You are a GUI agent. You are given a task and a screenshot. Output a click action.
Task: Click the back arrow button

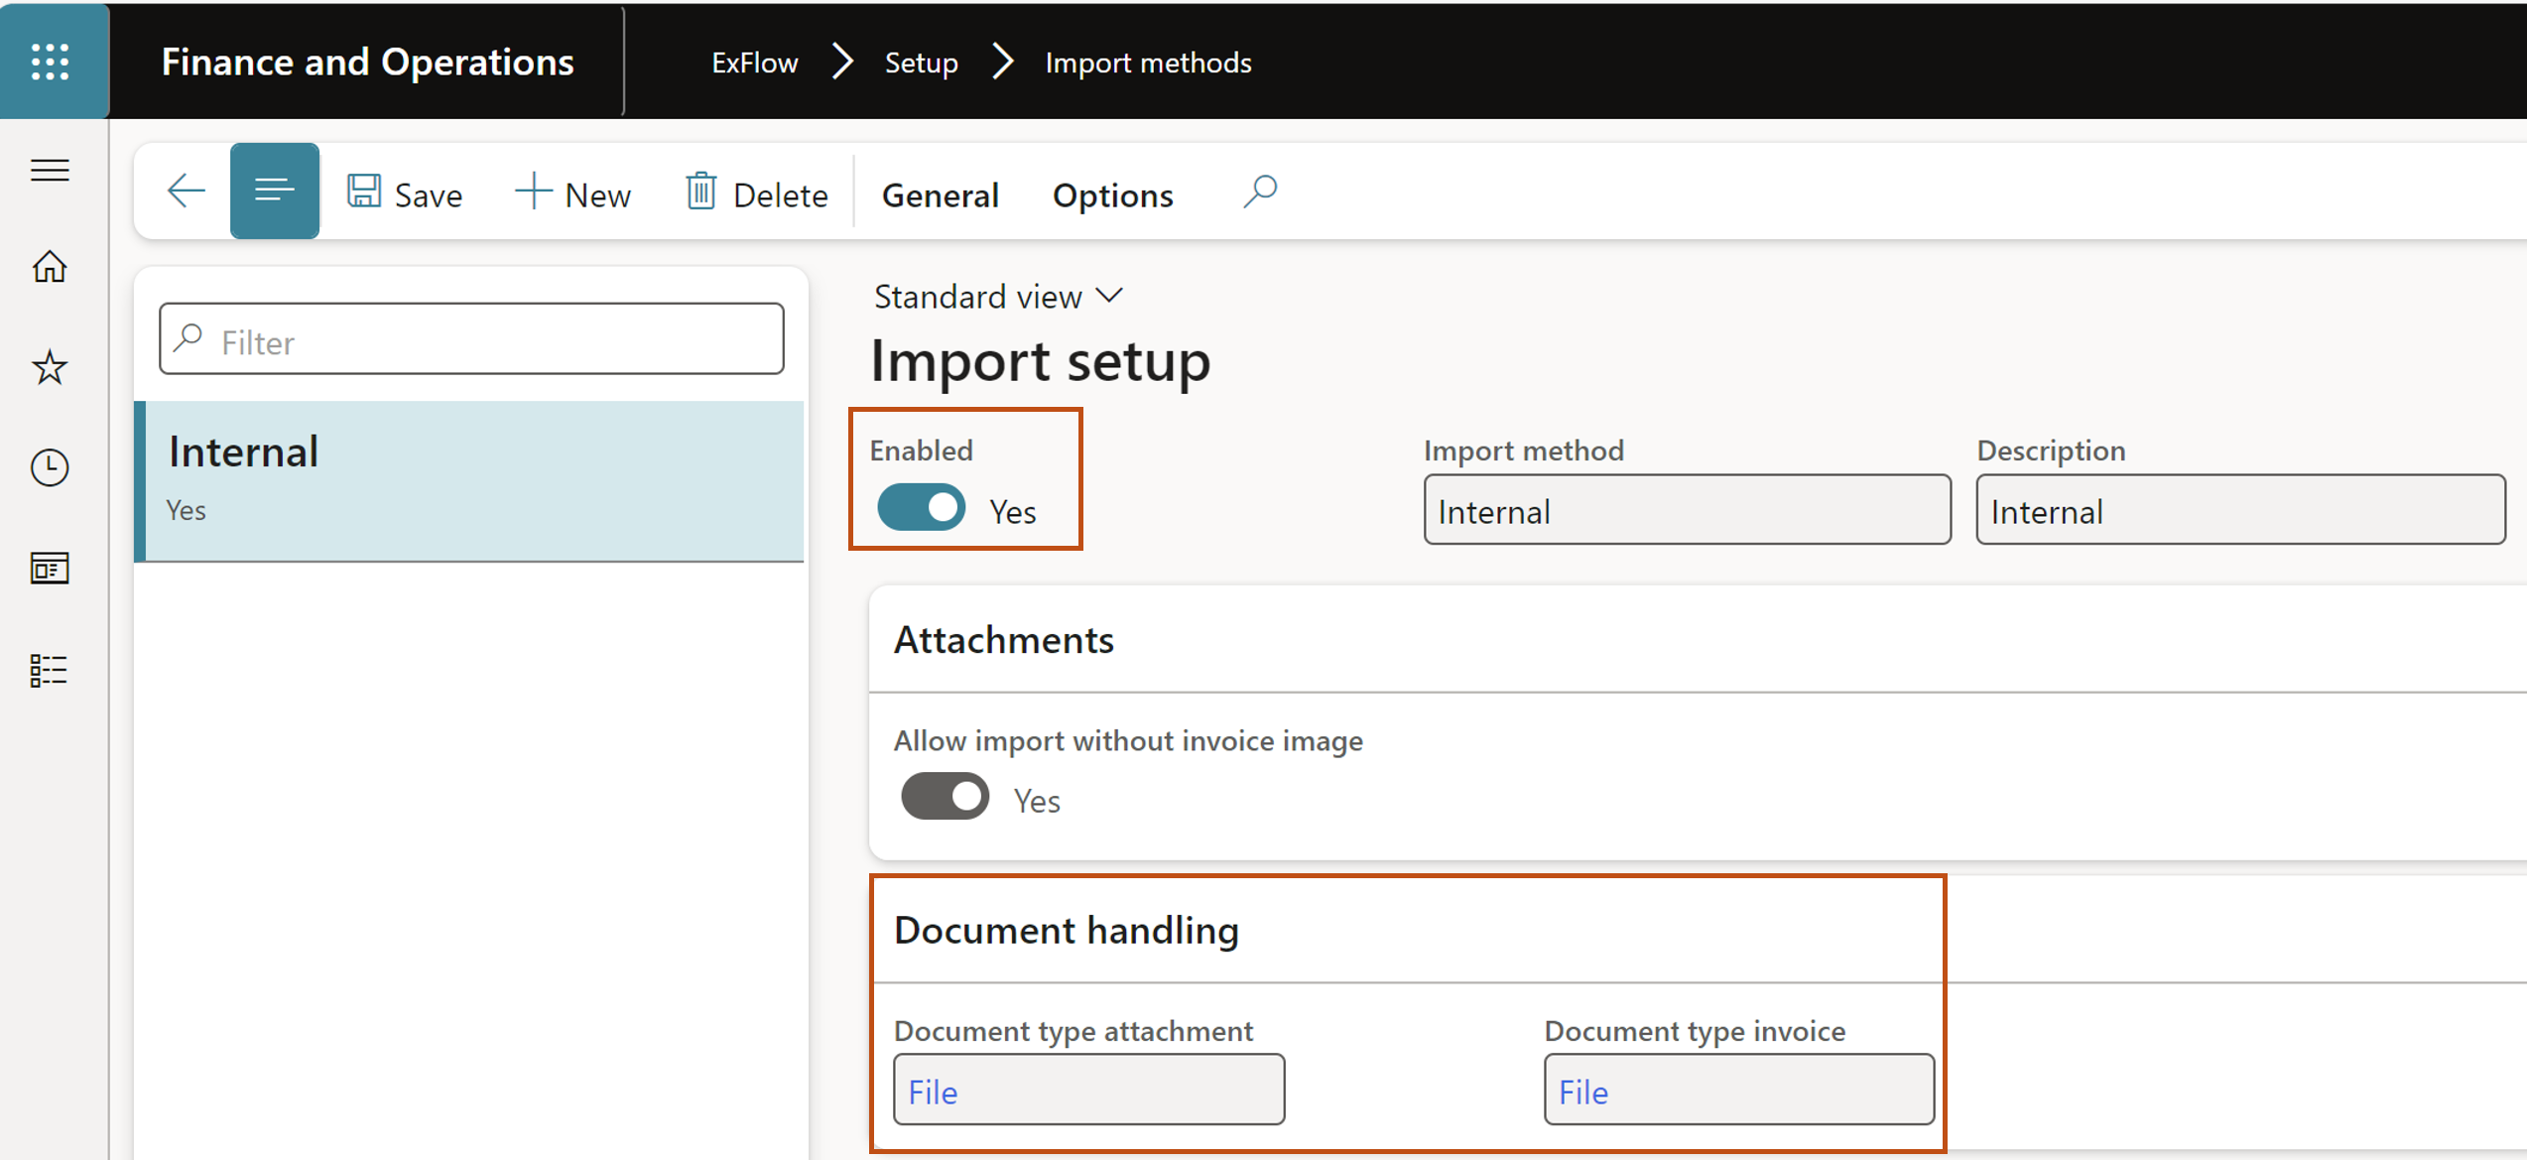pos(186,191)
